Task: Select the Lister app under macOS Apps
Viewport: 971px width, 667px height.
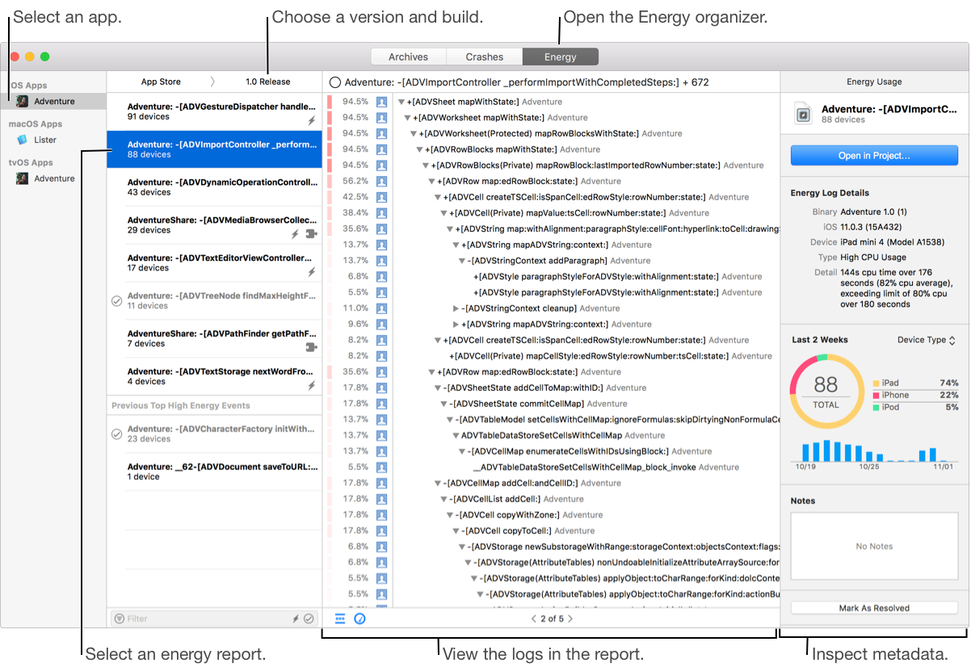Action: click(44, 140)
